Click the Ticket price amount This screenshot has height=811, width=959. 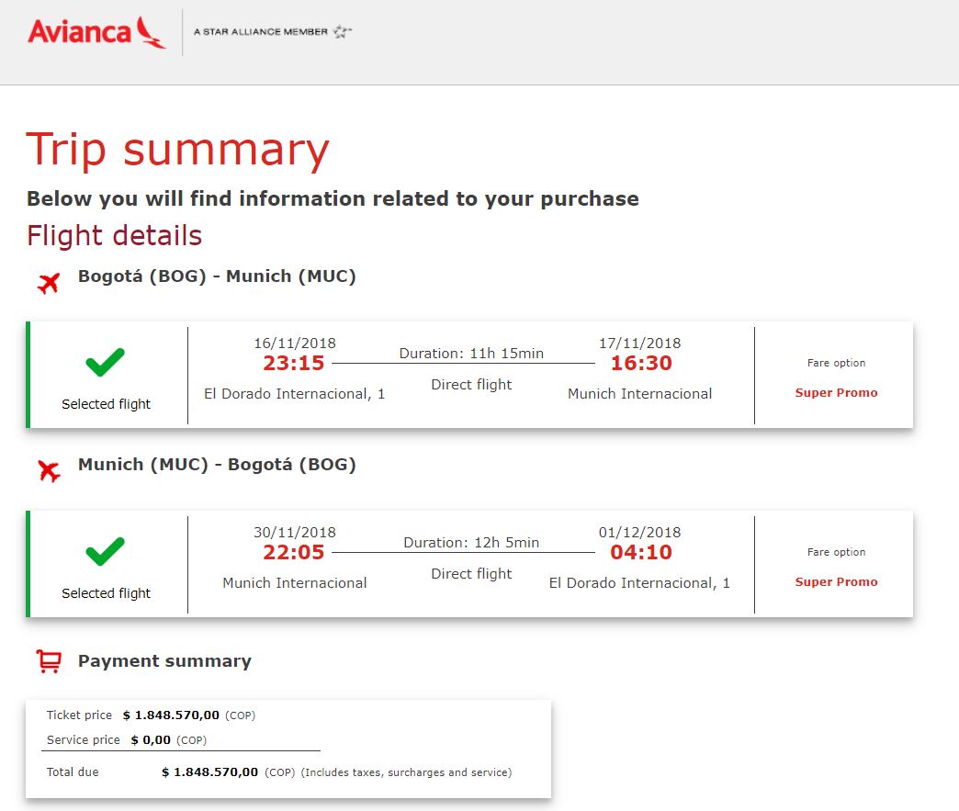pos(171,715)
